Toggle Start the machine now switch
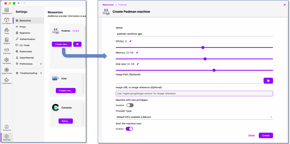This screenshot has width=290, height=144. (x=129, y=129)
